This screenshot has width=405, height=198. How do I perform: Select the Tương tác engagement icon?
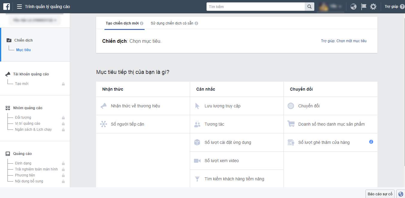coord(197,124)
